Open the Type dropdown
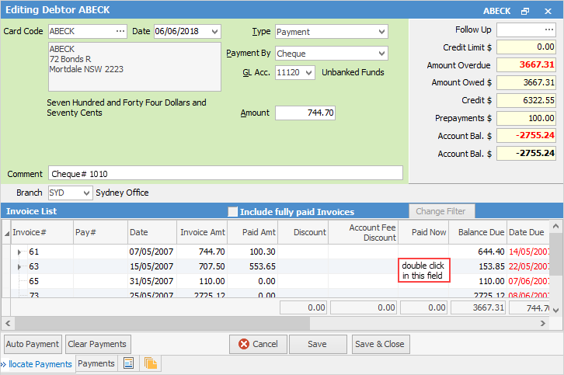The width and height of the screenshot is (564, 375). tap(381, 32)
